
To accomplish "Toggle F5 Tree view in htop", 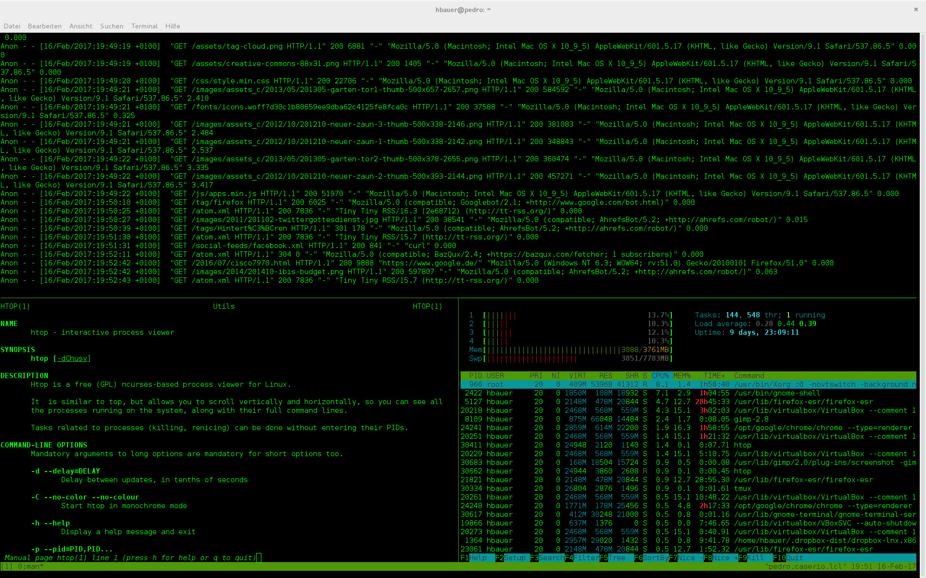I will (x=616, y=558).
